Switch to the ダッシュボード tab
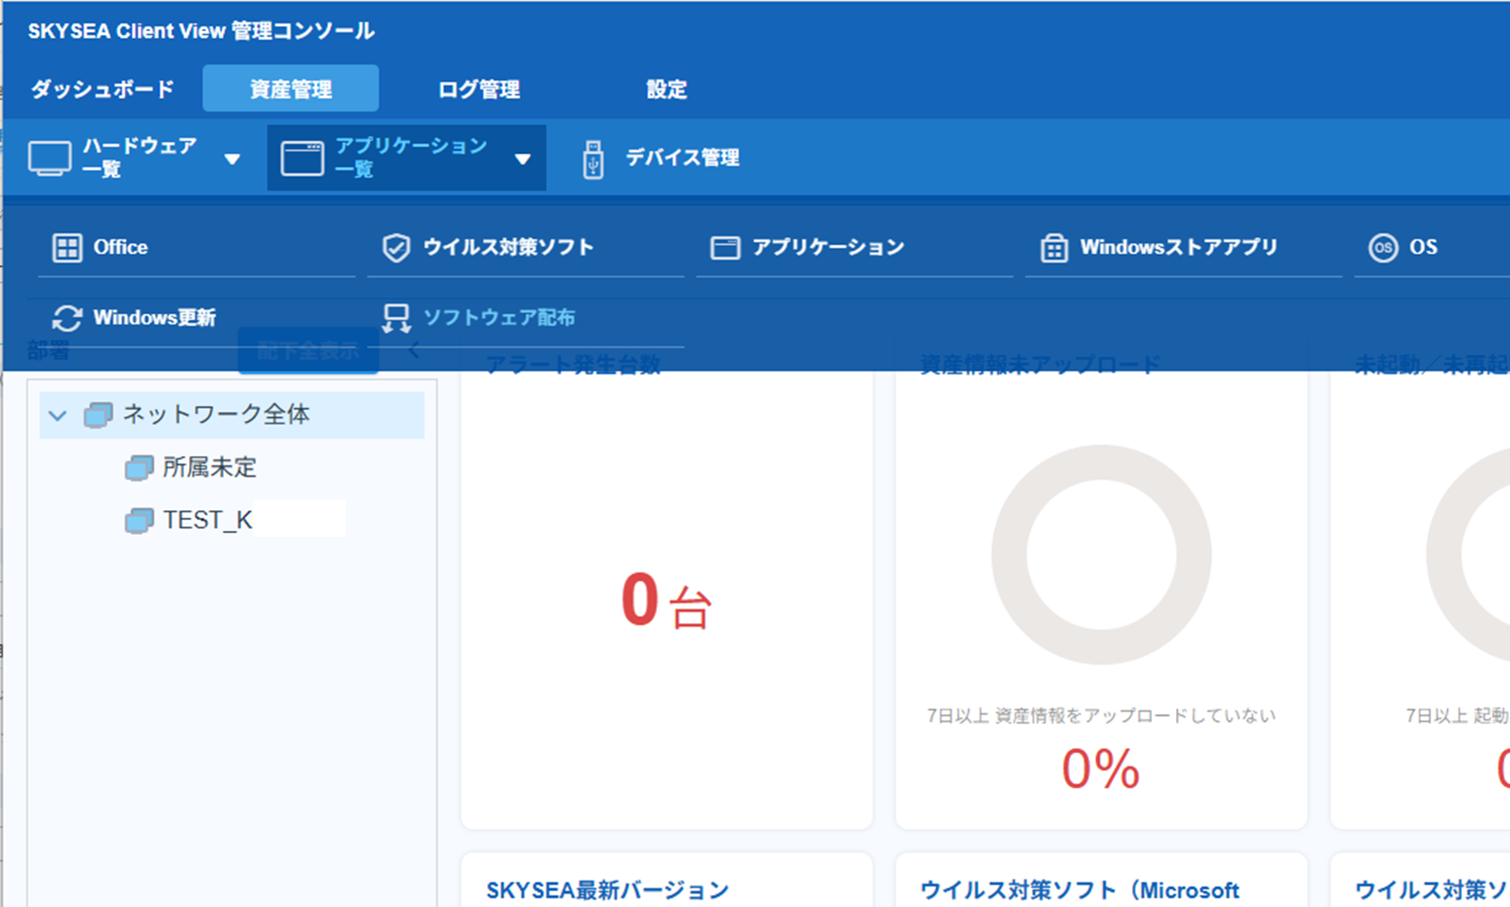Screen dimensions: 1510x907 [x=102, y=89]
